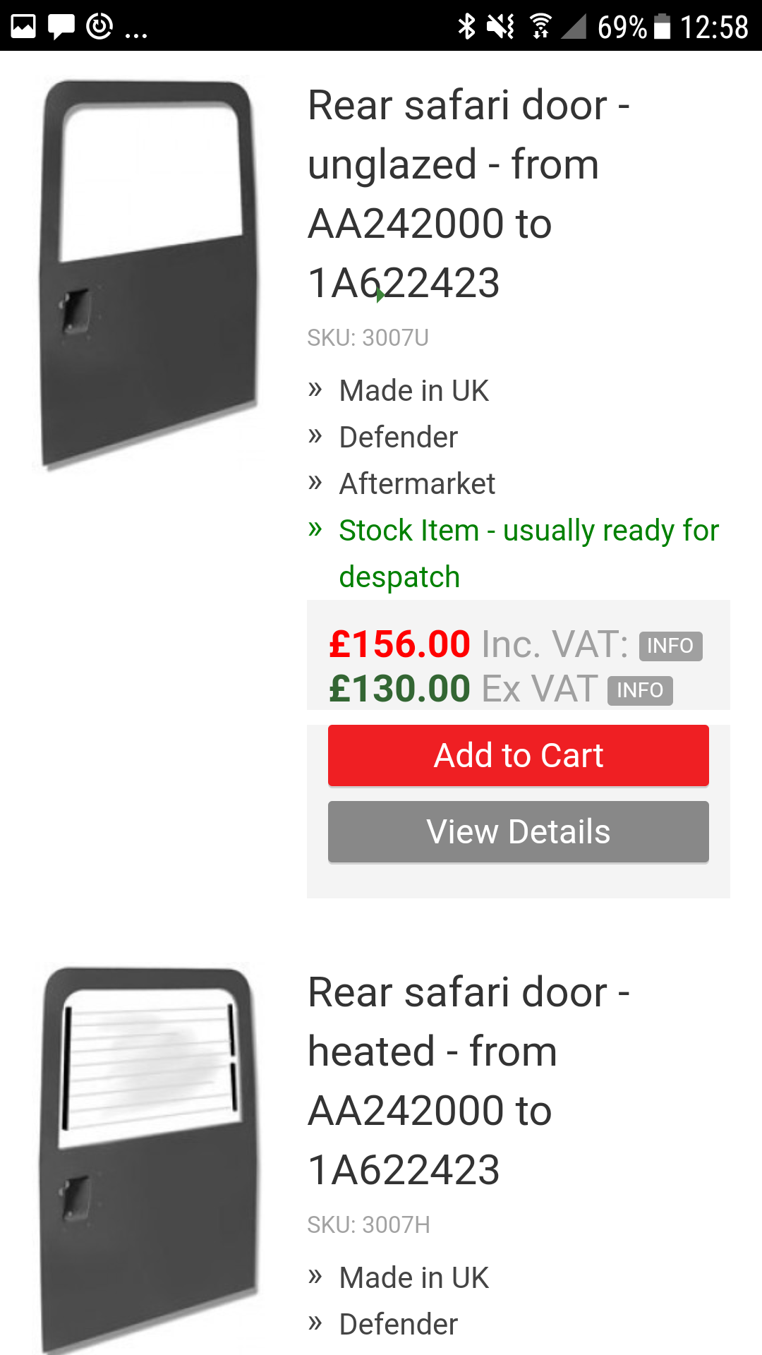
Task: Tap the 12:58 clock in status bar
Action: (x=713, y=26)
